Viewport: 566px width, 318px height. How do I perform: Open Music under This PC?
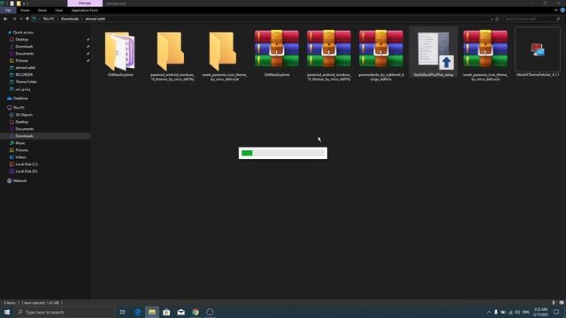[20, 143]
